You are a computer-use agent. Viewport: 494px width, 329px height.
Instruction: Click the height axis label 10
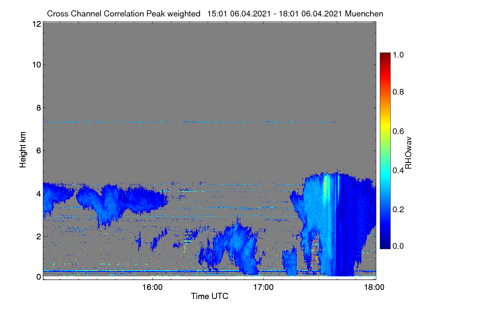(36, 65)
